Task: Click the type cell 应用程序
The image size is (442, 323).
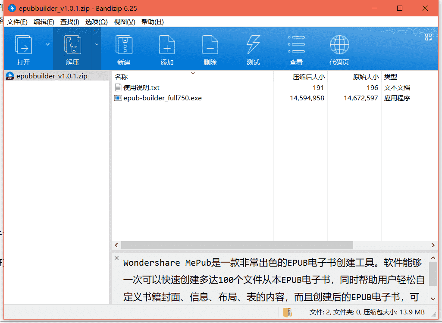Action: coord(397,98)
